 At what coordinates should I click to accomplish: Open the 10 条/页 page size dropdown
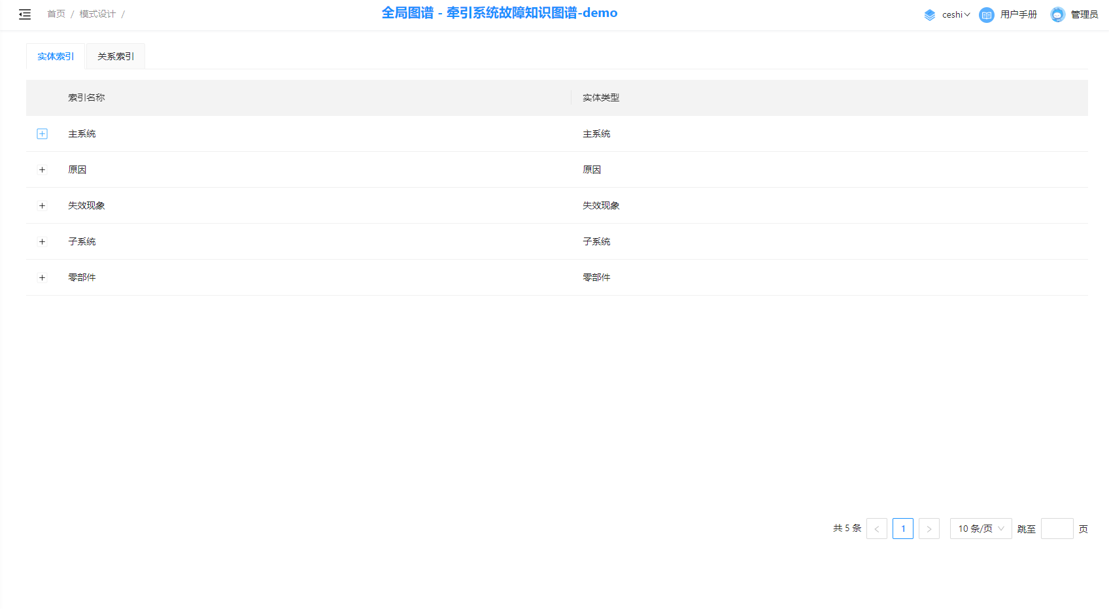pos(980,529)
